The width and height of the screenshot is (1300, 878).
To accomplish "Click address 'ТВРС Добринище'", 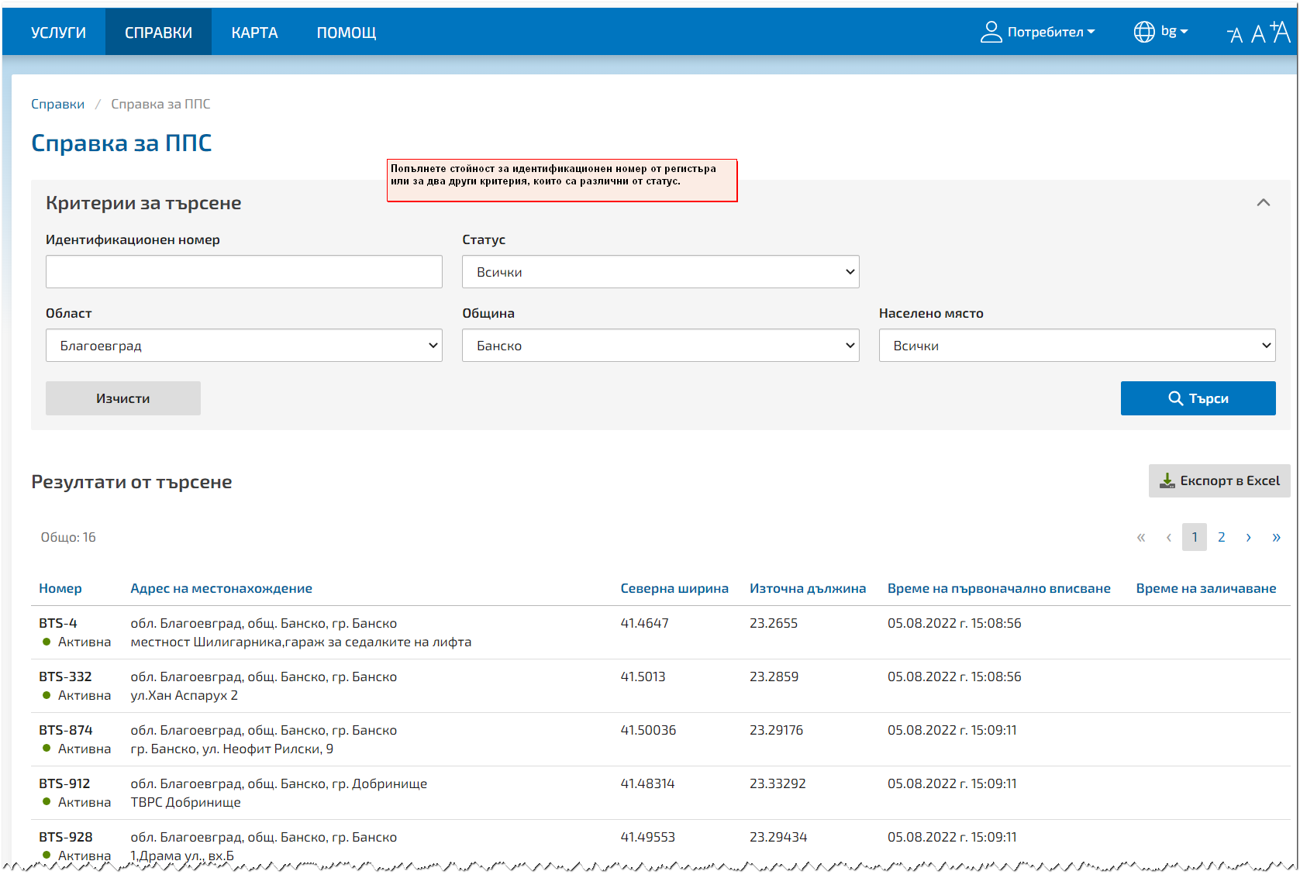I will coord(186,802).
